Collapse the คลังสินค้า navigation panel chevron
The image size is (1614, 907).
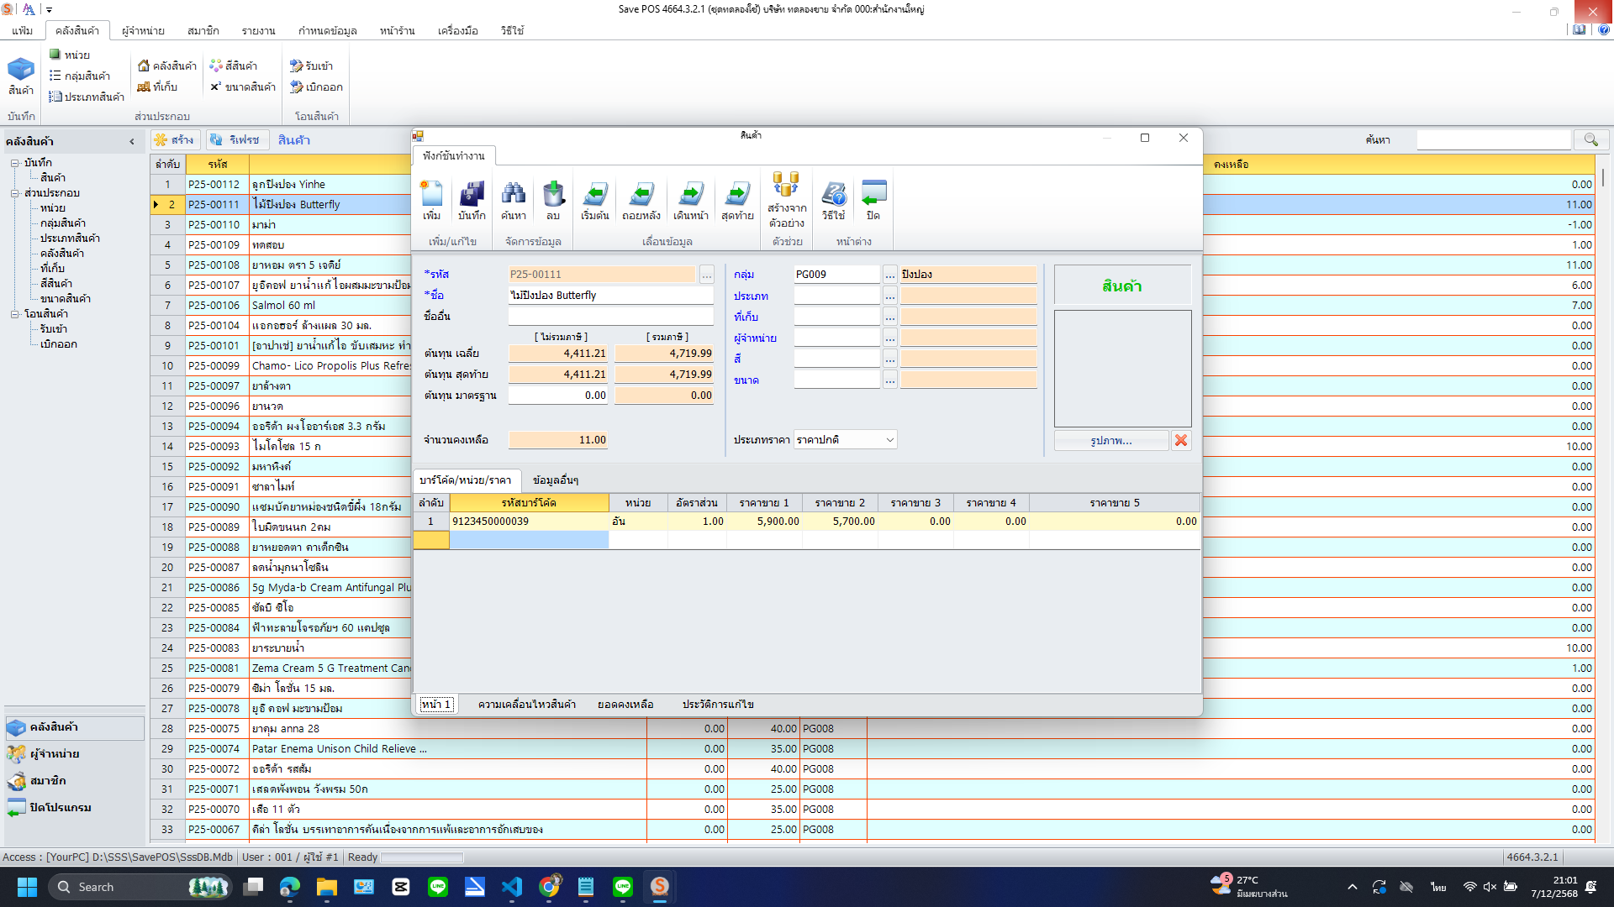coord(132,141)
